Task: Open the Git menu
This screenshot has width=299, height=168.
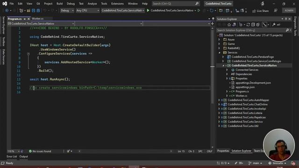Action: coord(38,4)
